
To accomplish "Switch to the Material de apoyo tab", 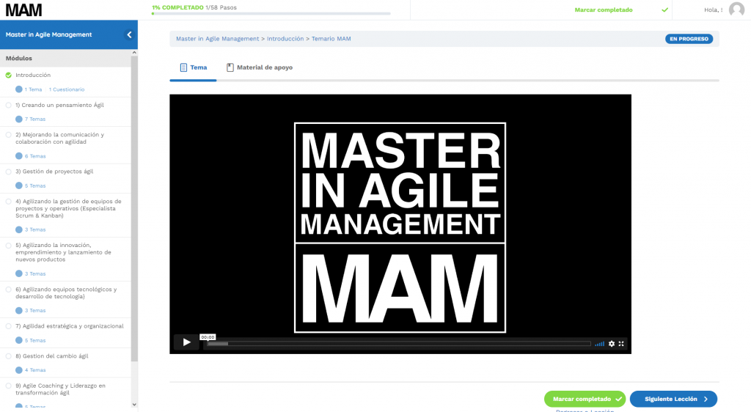I will click(260, 67).
